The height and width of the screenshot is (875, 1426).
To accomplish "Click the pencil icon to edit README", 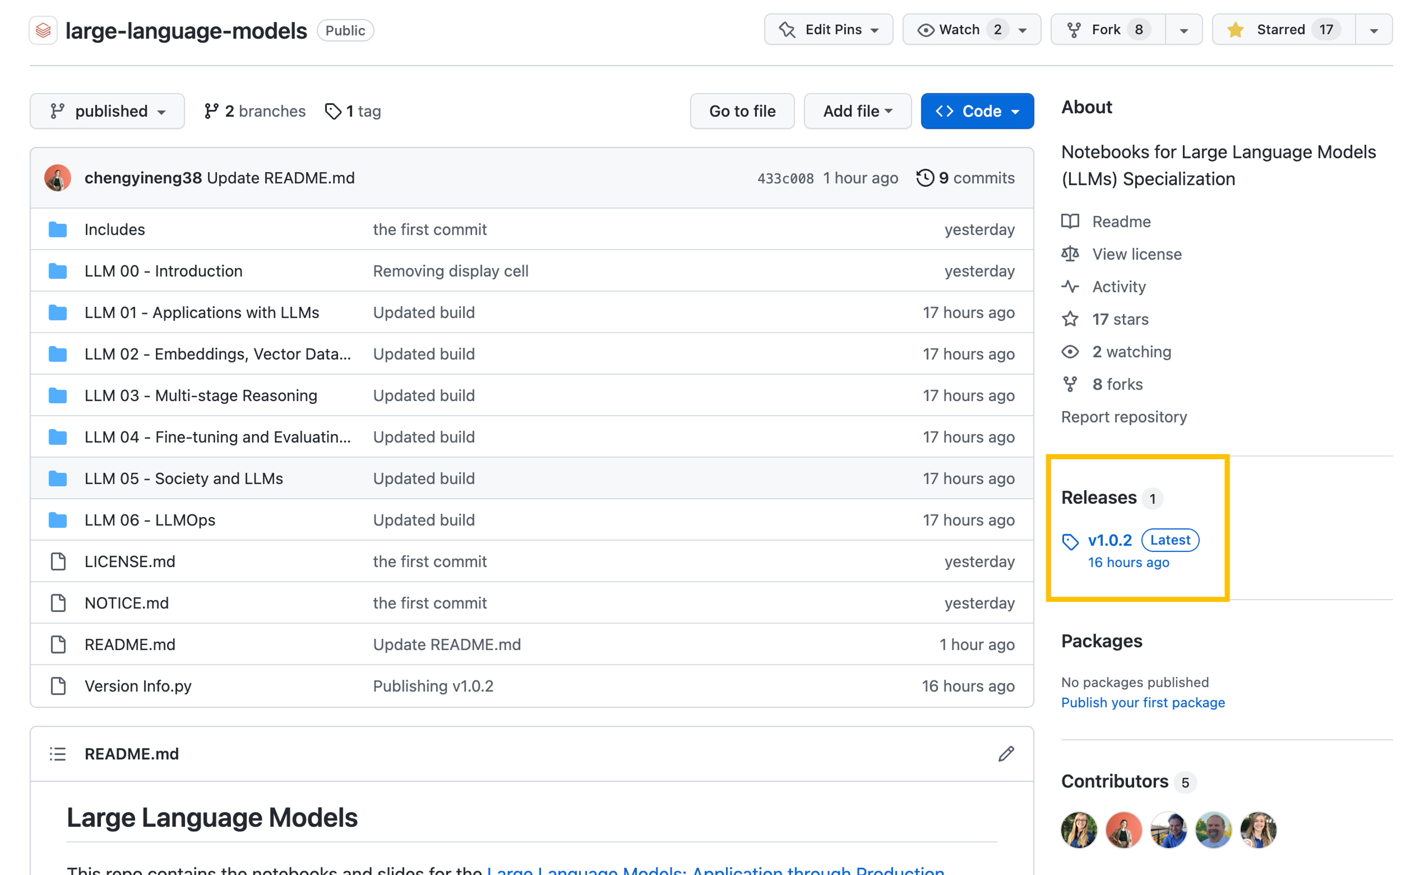I will click(1006, 754).
